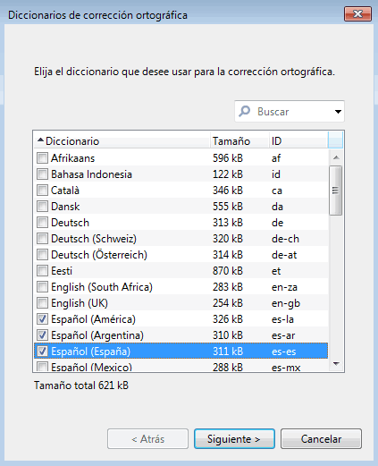
Task: Close the dictionaries dialog window
Action: click(357, 13)
